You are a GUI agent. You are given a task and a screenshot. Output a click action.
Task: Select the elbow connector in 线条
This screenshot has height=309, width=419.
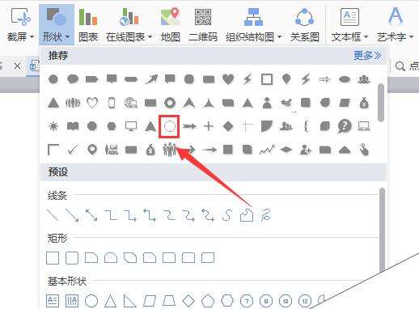pos(111,215)
